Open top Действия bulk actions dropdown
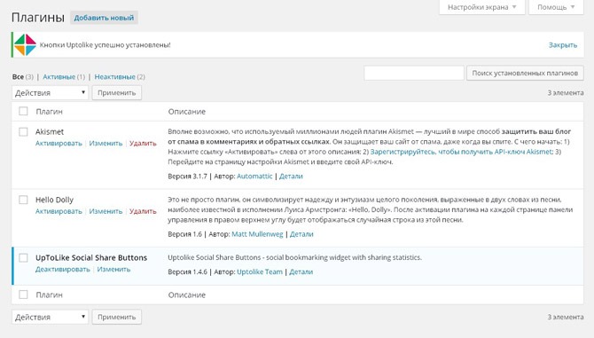The width and height of the screenshot is (594, 338). point(50,93)
